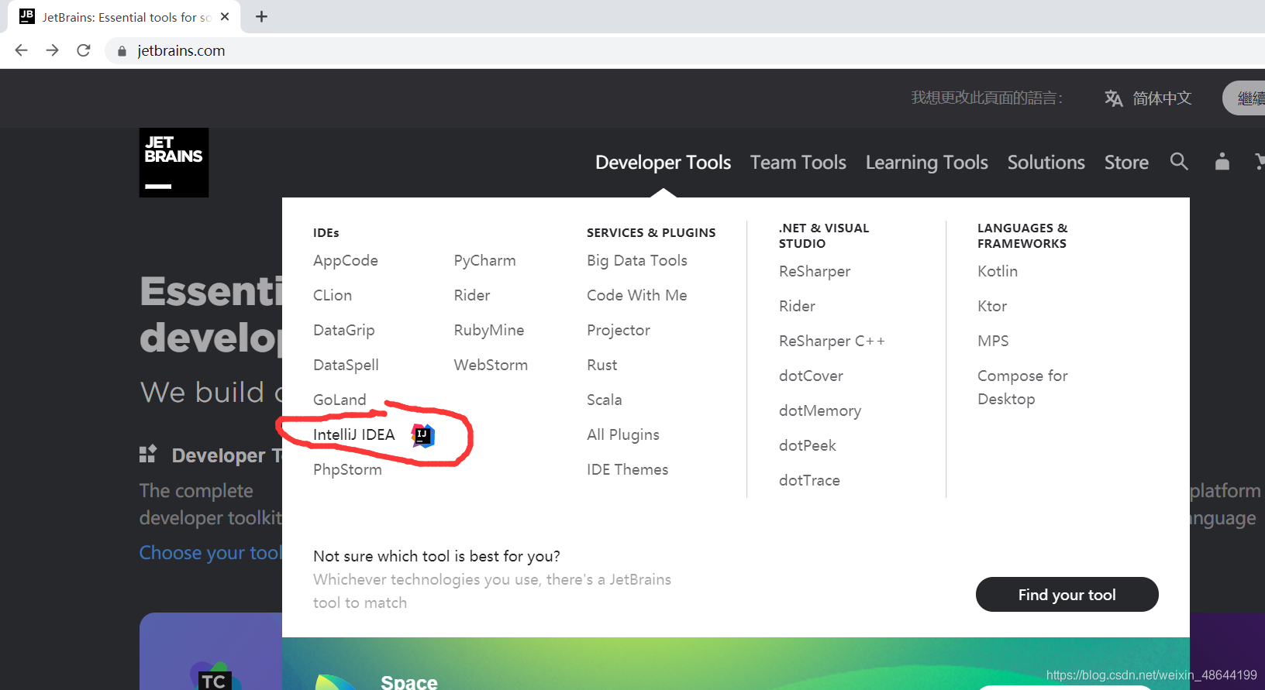Viewport: 1265px width, 690px height.
Task: Open the ReSharper link
Action: [815, 272]
